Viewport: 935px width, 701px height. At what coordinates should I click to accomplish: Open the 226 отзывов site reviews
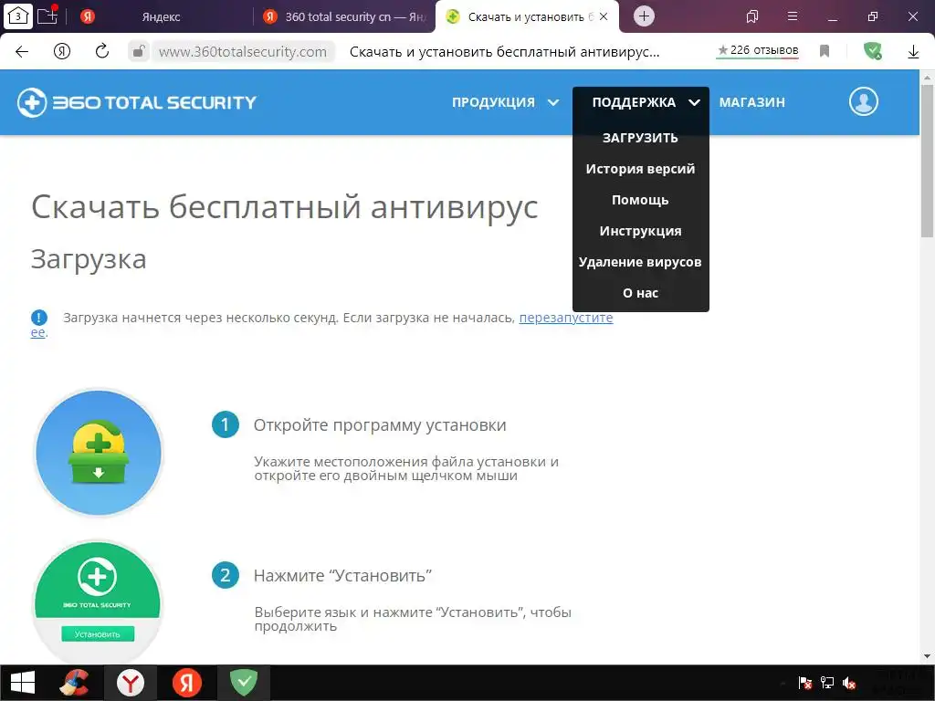[x=757, y=51]
